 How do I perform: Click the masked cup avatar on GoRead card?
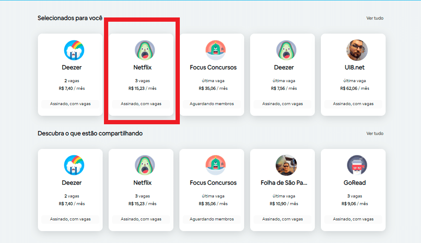357,165
